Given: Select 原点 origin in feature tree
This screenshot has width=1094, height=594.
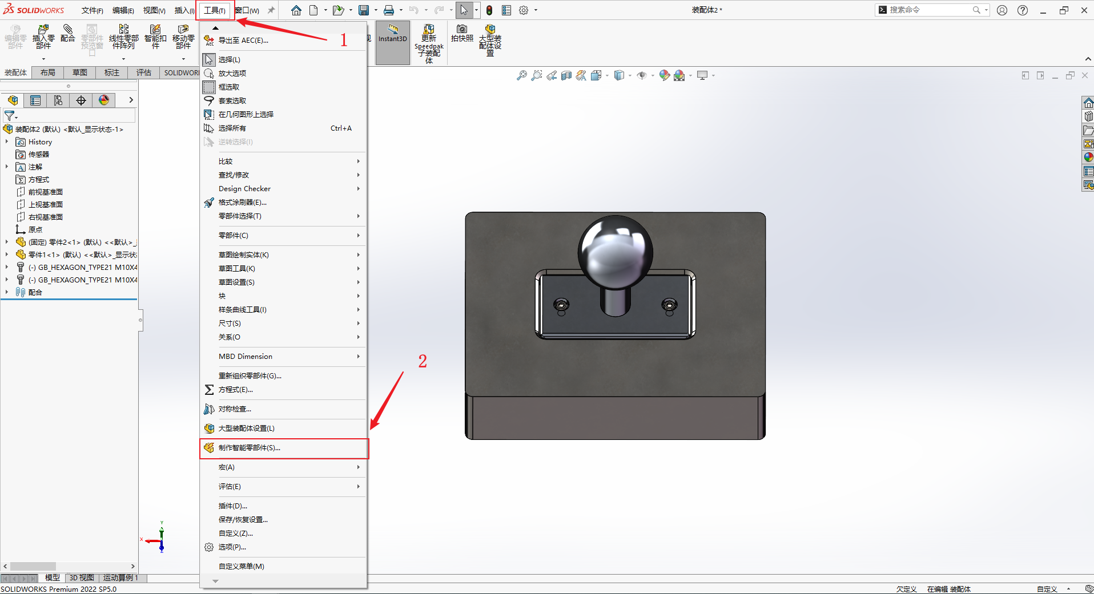Looking at the screenshot, I should (x=35, y=229).
